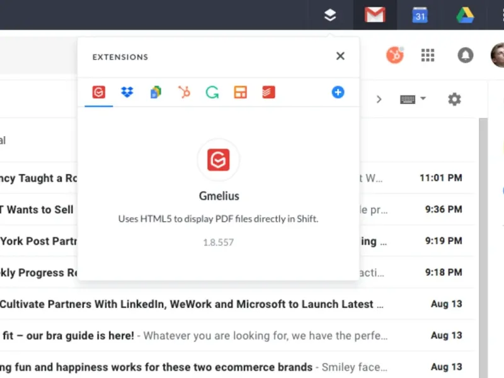Select the Google Docs files extension tab
The width and height of the screenshot is (504, 378).
pyautogui.click(x=156, y=92)
